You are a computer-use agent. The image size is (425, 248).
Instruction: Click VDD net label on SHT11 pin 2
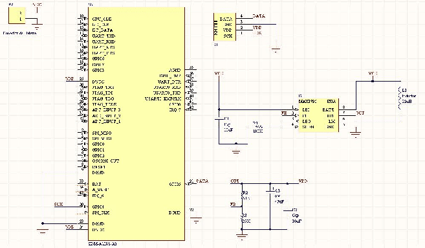pos(257,27)
